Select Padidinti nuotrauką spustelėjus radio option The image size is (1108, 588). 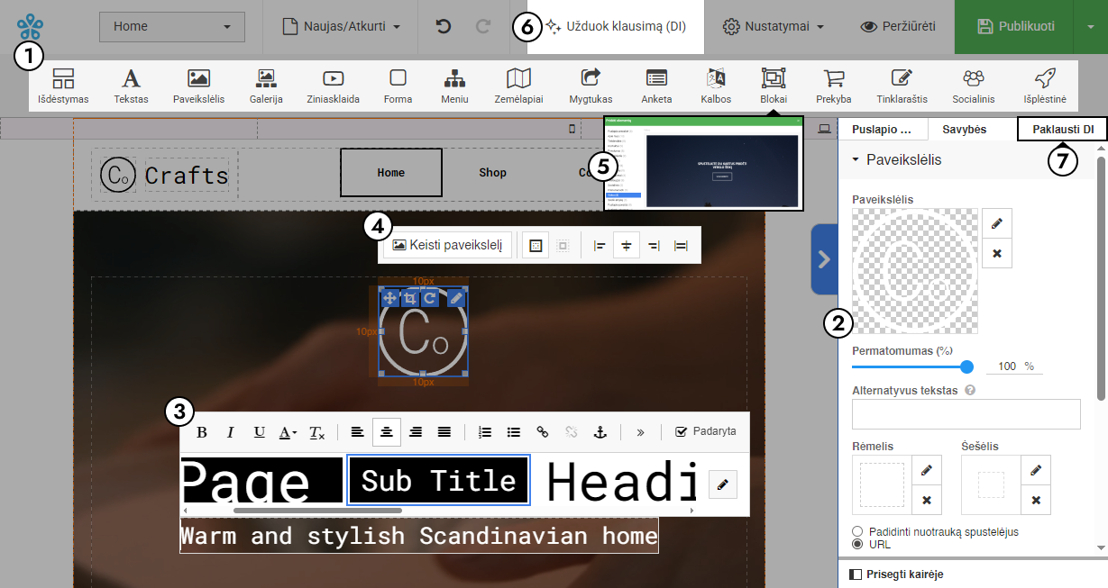coord(857,531)
